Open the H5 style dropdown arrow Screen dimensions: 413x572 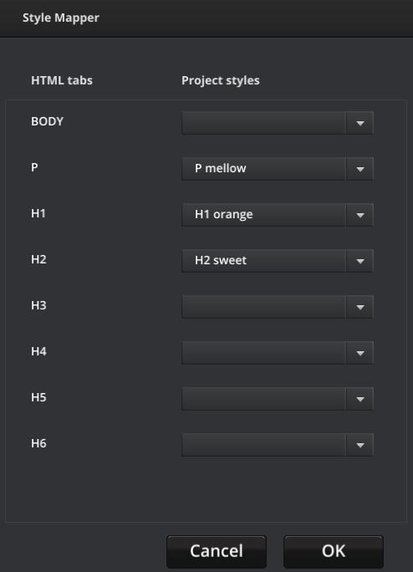(359, 399)
